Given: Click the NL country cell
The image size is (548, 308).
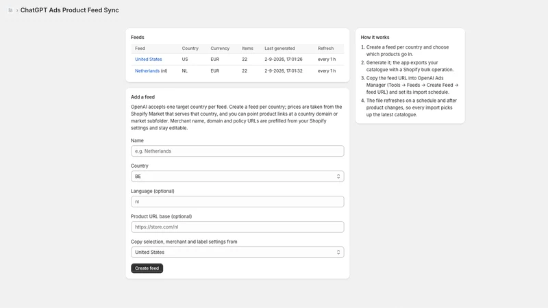Looking at the screenshot, I should pos(185,71).
